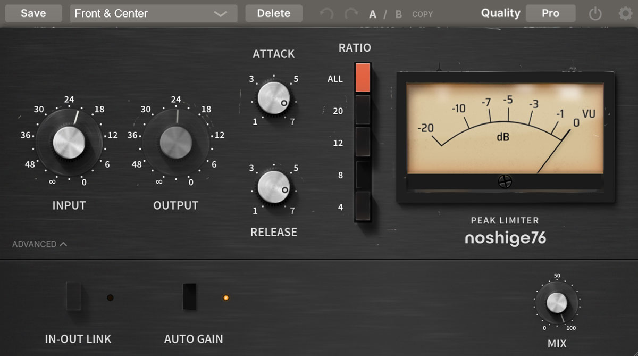638x356 pixels.
Task: Click the undo arrow icon
Action: coord(326,14)
